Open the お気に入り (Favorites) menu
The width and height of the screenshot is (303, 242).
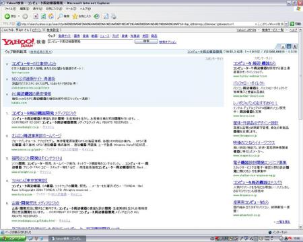coord(54,9)
